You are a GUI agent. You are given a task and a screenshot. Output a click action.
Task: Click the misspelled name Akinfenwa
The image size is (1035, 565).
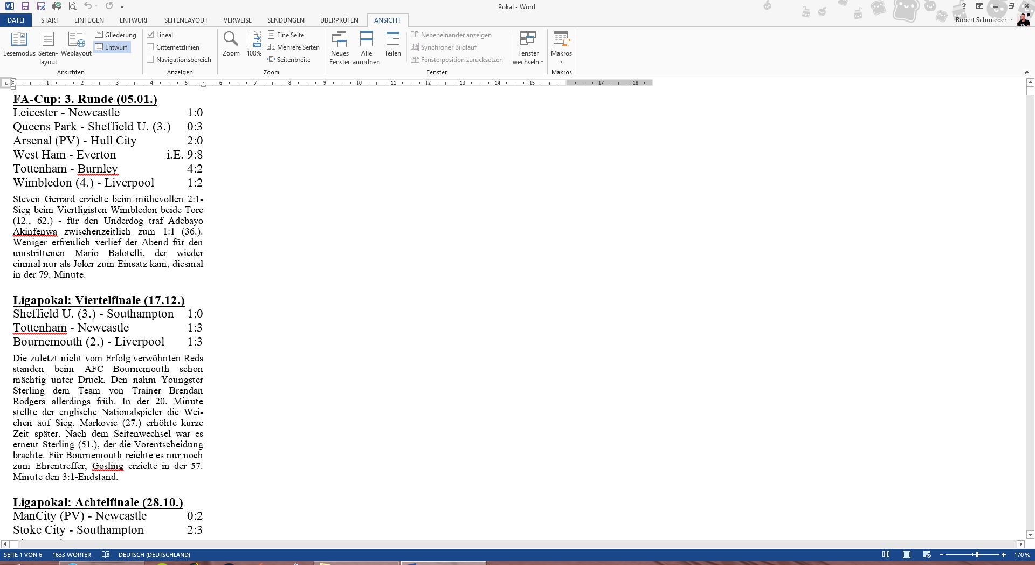(x=35, y=231)
